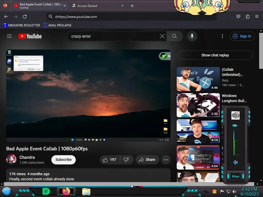Image resolution: width=263 pixels, height=197 pixels.
Task: Click the page vertical scrollbar thumb
Action: (261, 51)
